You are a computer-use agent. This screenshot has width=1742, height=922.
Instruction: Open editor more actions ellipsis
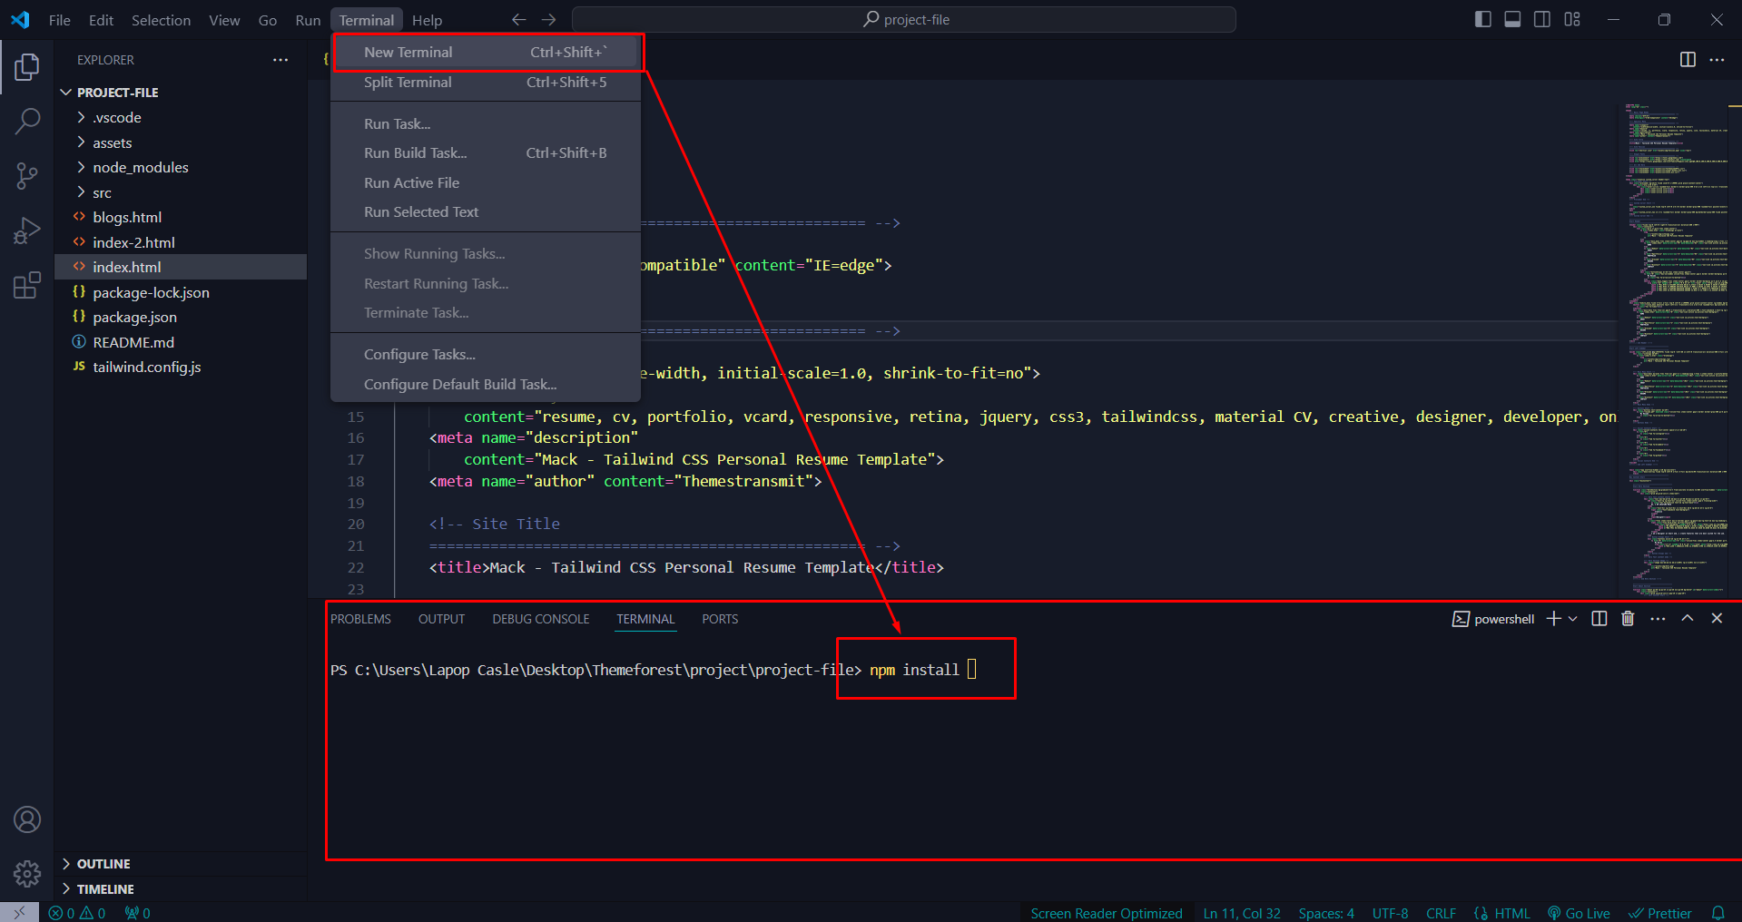(1717, 60)
